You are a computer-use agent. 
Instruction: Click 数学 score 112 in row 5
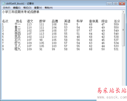coord(42,37)
